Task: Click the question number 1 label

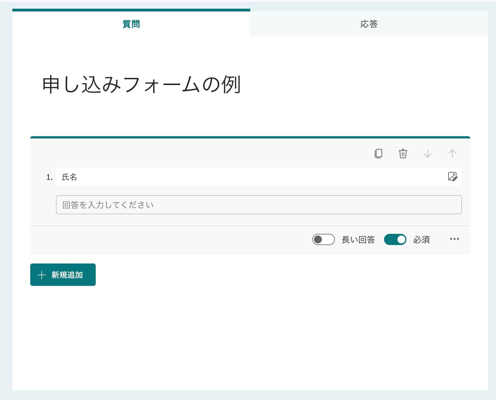Action: point(48,177)
